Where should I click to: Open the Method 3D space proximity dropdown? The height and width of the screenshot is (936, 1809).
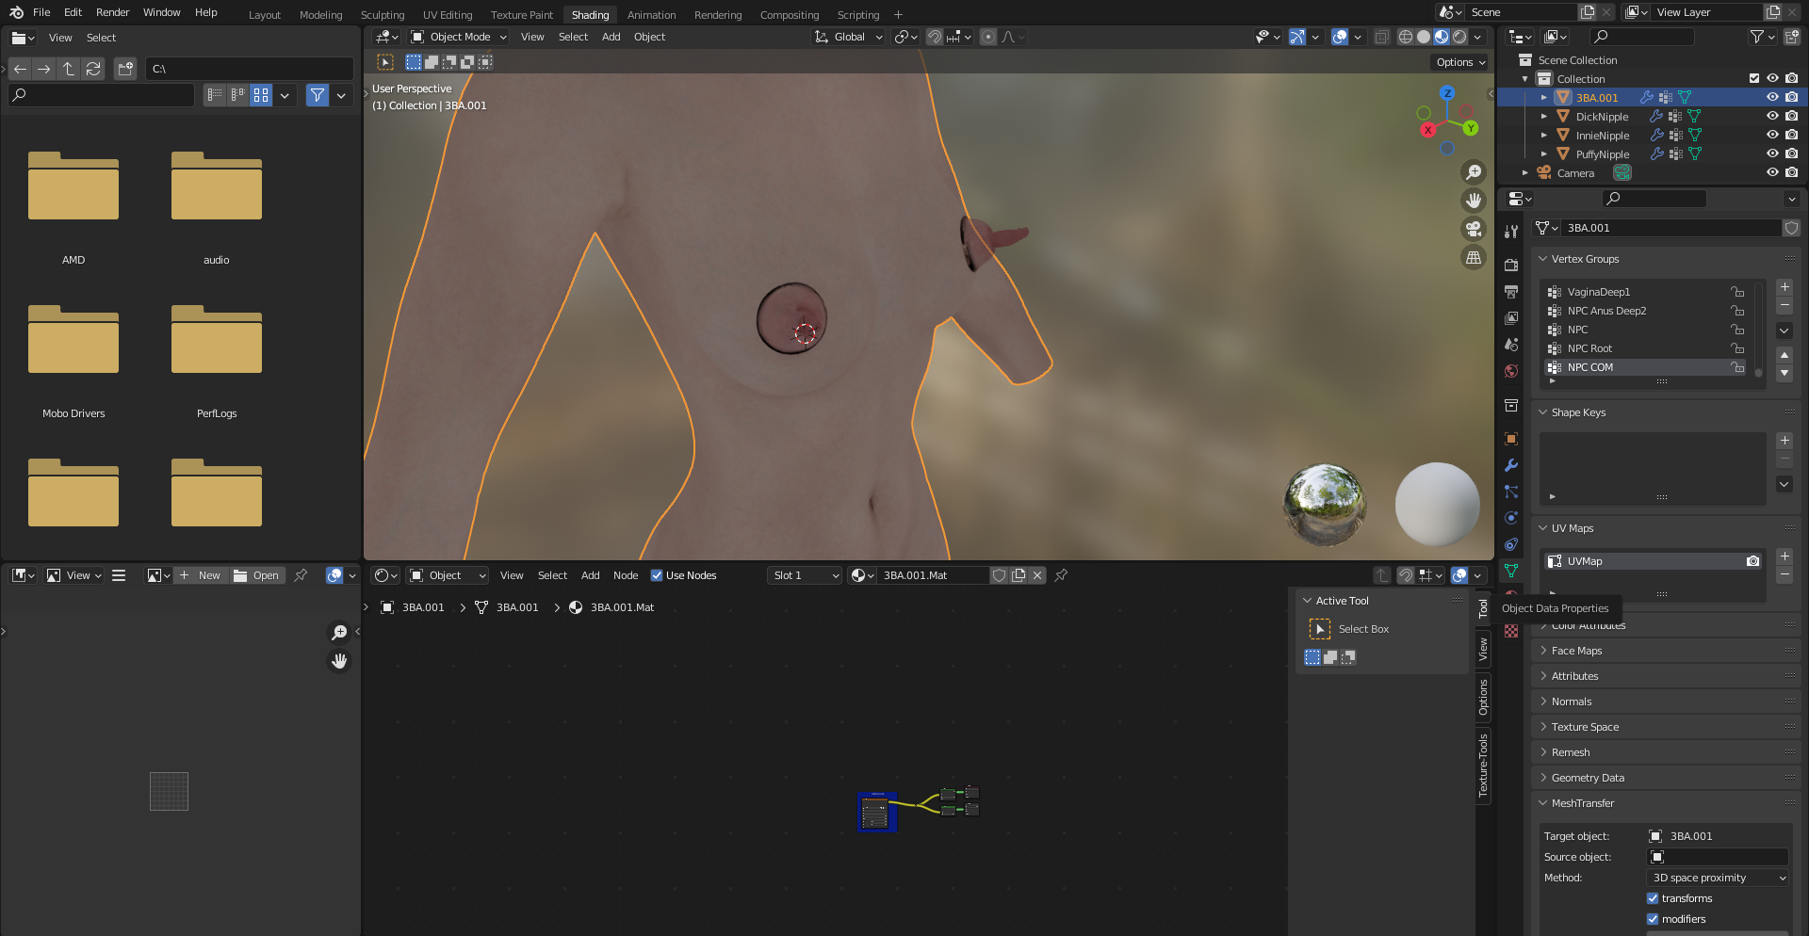[x=1718, y=878]
